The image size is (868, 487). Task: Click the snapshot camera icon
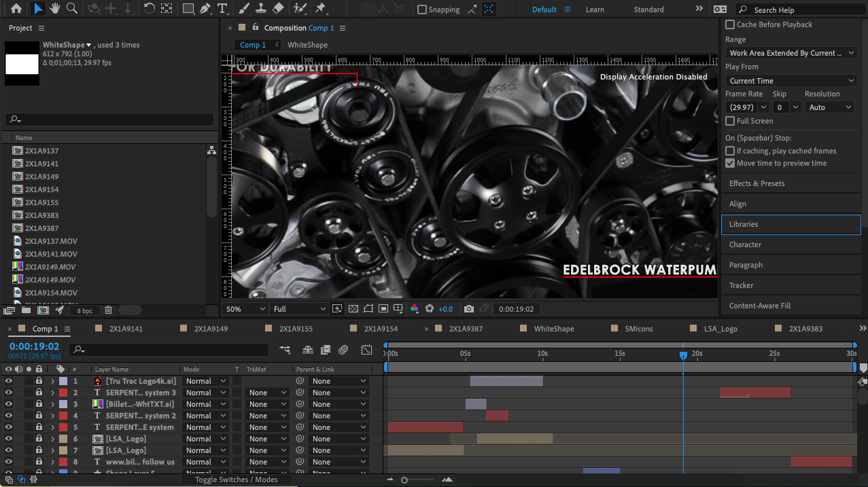click(x=468, y=309)
